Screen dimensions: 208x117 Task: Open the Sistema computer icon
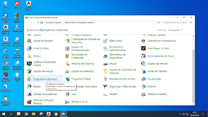pos(144,87)
